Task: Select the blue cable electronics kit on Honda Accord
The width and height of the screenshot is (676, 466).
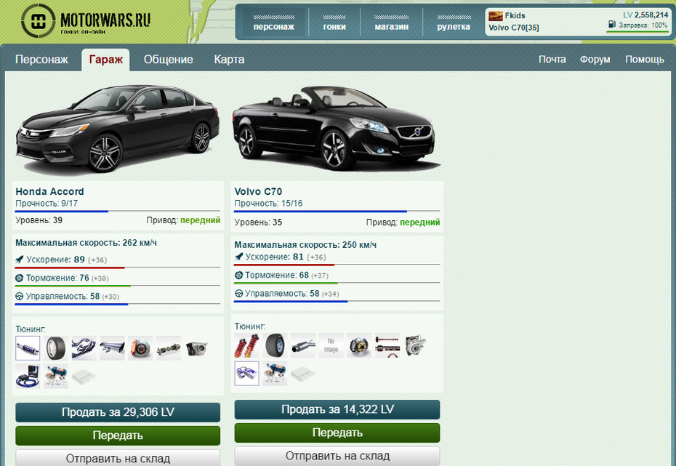Action: 28,377
